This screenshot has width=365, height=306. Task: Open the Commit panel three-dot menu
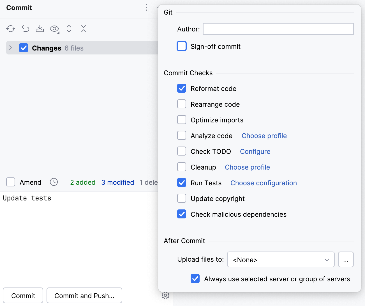point(146,8)
